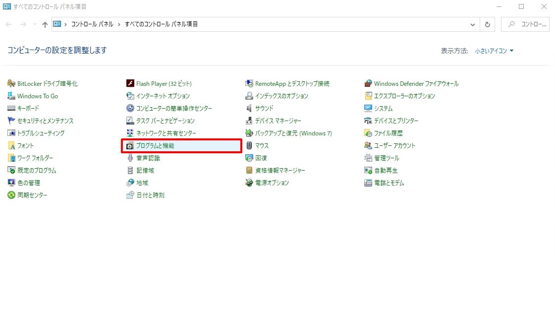
Task: Open the 音声認識 microphone icon
Action: point(130,158)
